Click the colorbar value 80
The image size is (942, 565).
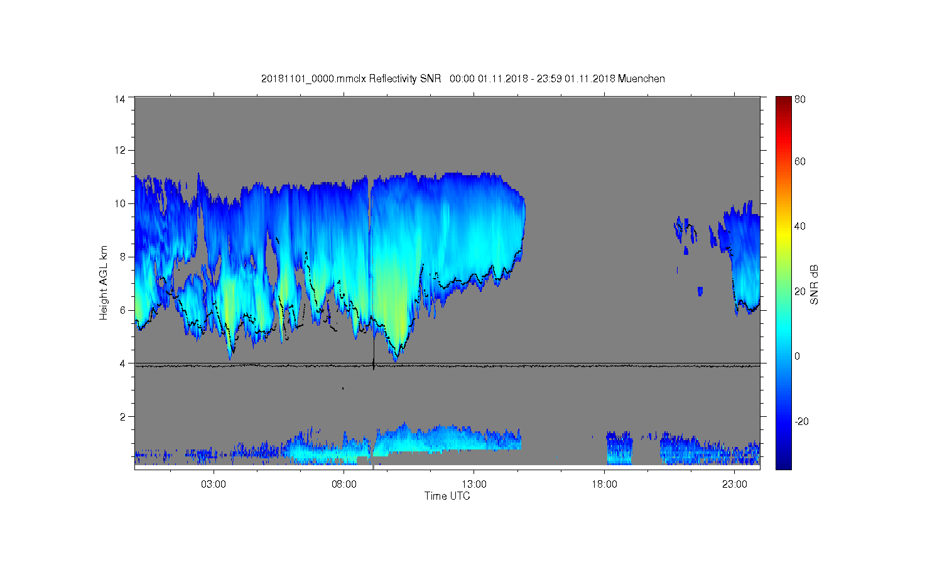pyautogui.click(x=800, y=99)
